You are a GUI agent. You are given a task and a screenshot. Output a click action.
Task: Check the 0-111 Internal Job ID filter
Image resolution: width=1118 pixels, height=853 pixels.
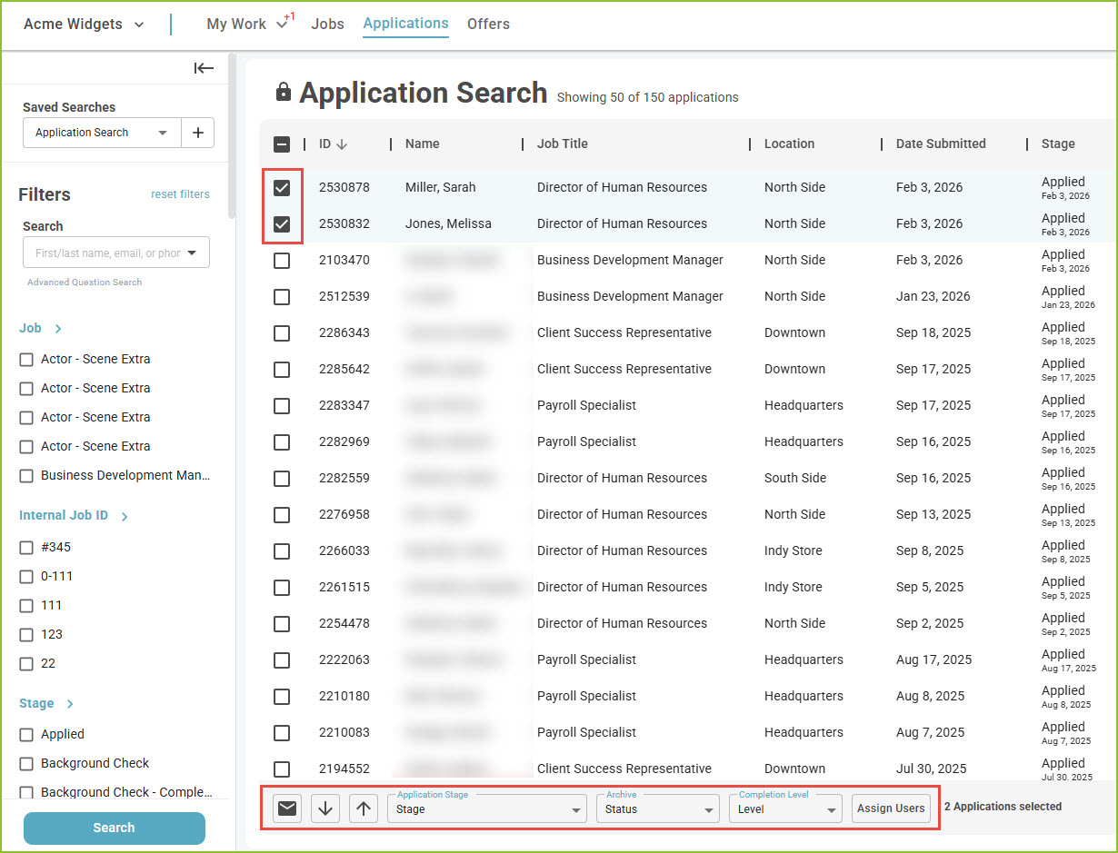pyautogui.click(x=26, y=577)
